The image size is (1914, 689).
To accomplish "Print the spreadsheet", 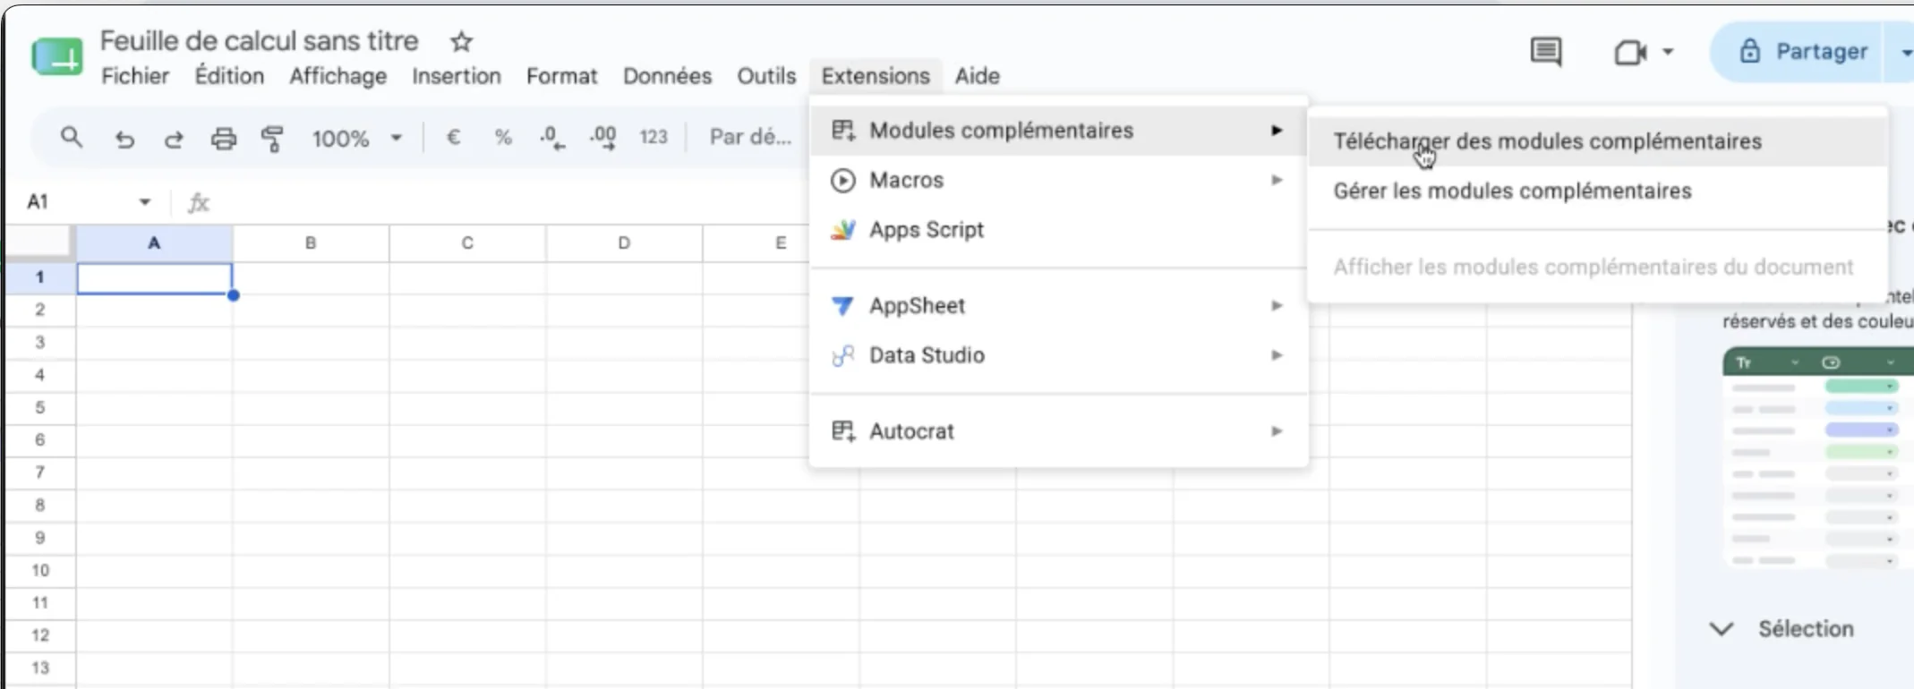I will pos(223,139).
